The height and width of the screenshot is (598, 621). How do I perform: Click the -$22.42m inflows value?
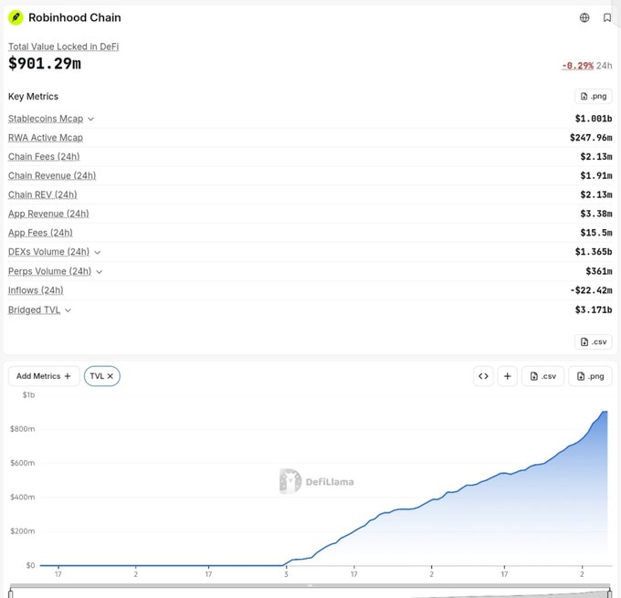pos(591,290)
